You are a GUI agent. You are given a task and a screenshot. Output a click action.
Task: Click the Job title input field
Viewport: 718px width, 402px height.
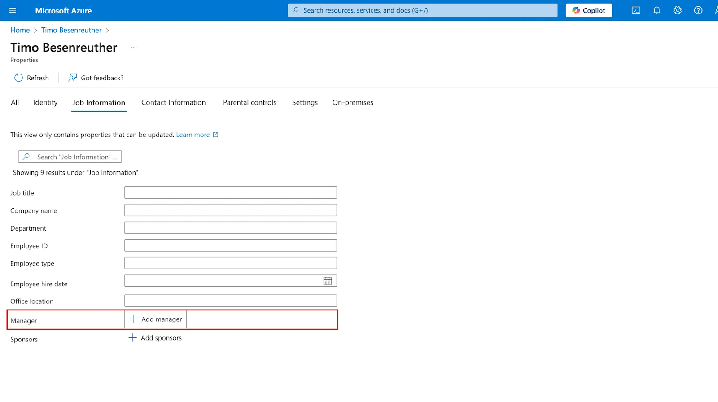pyautogui.click(x=230, y=192)
